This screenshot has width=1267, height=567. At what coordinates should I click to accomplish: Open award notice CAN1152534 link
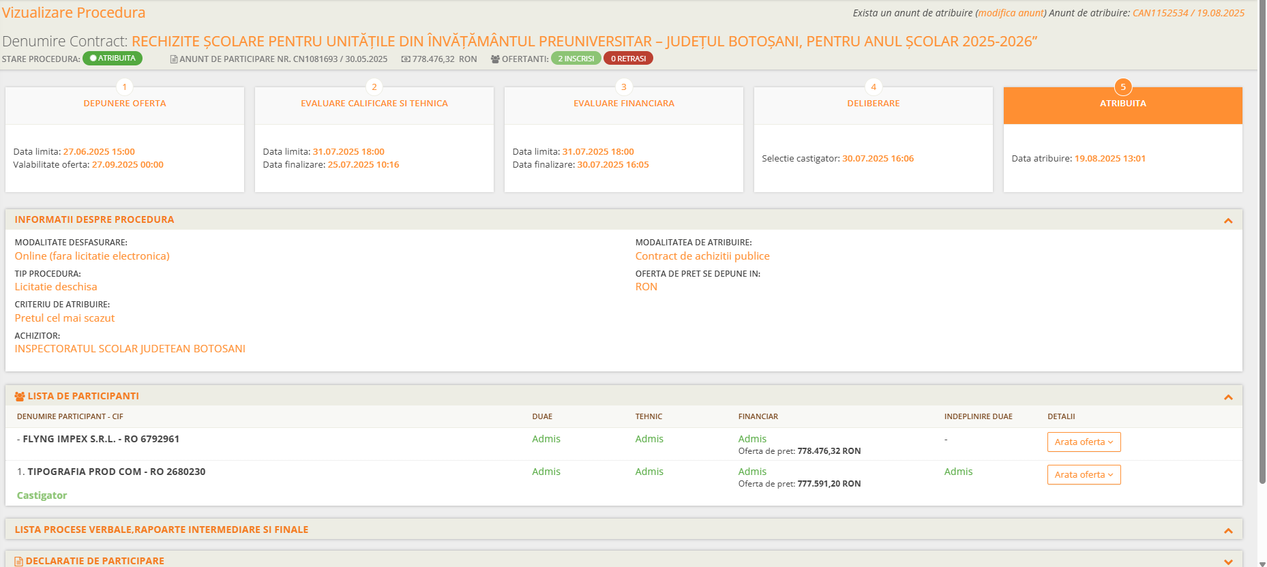click(x=1189, y=13)
